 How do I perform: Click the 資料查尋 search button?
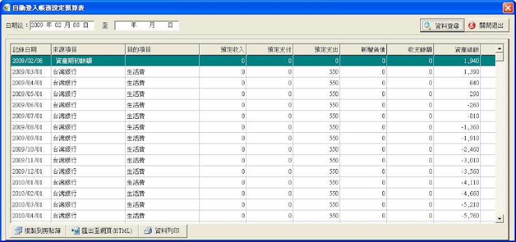tap(442, 25)
